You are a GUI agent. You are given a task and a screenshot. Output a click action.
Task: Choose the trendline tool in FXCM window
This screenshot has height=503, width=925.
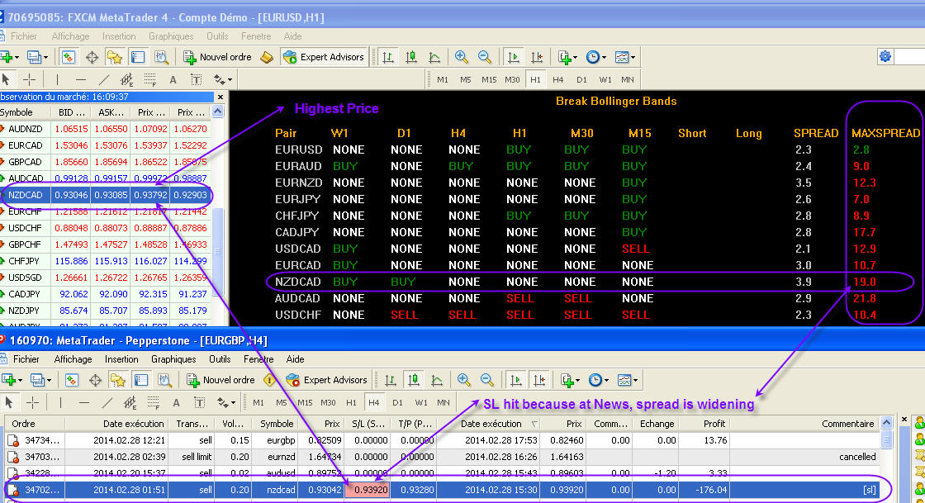pyautogui.click(x=104, y=79)
